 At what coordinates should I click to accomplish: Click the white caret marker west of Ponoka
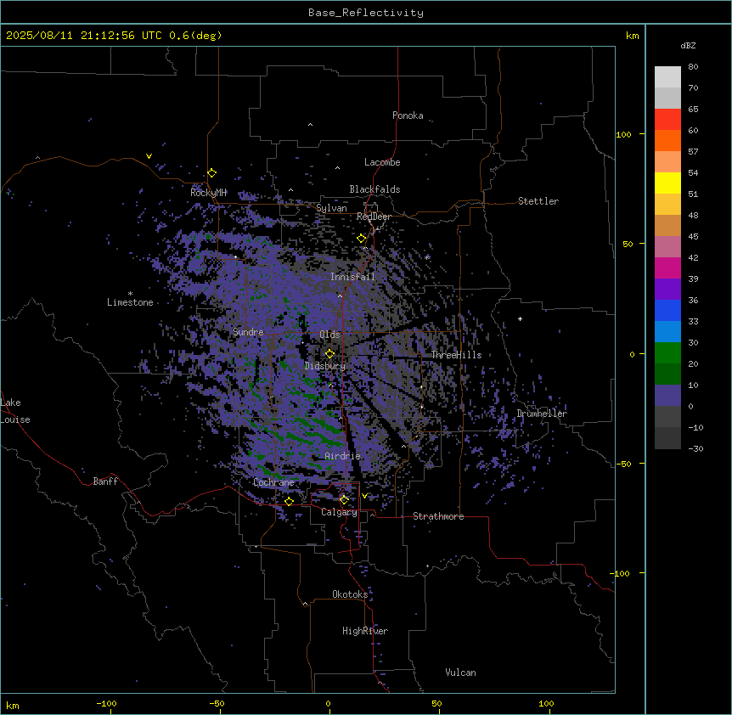pyautogui.click(x=311, y=125)
